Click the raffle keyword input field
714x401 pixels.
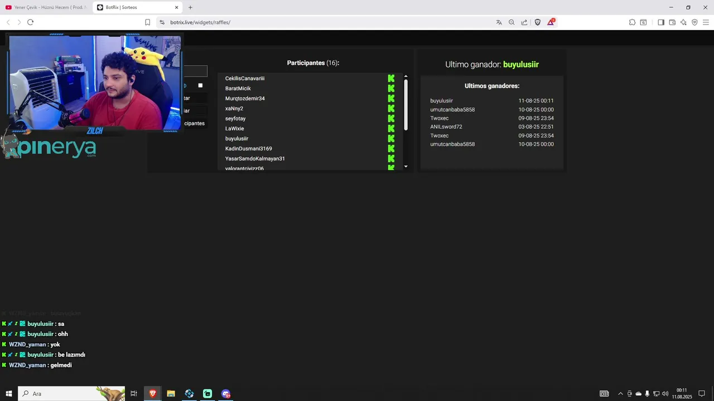(195, 71)
